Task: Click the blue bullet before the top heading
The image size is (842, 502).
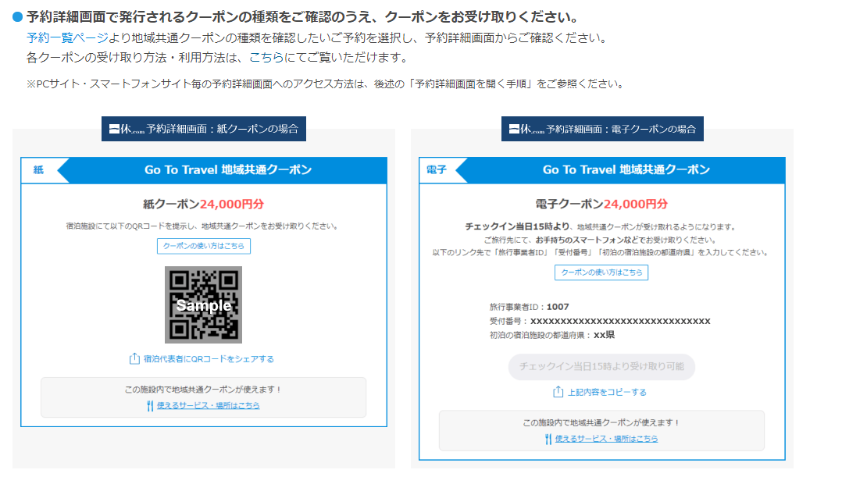Action: click(17, 17)
